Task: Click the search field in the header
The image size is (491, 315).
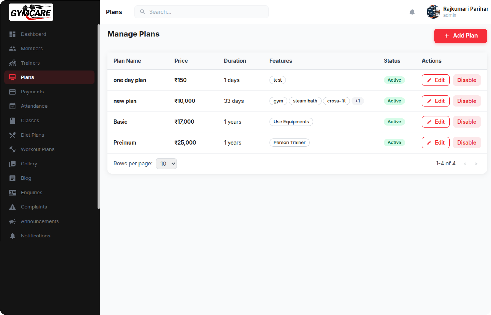Action: (x=201, y=12)
